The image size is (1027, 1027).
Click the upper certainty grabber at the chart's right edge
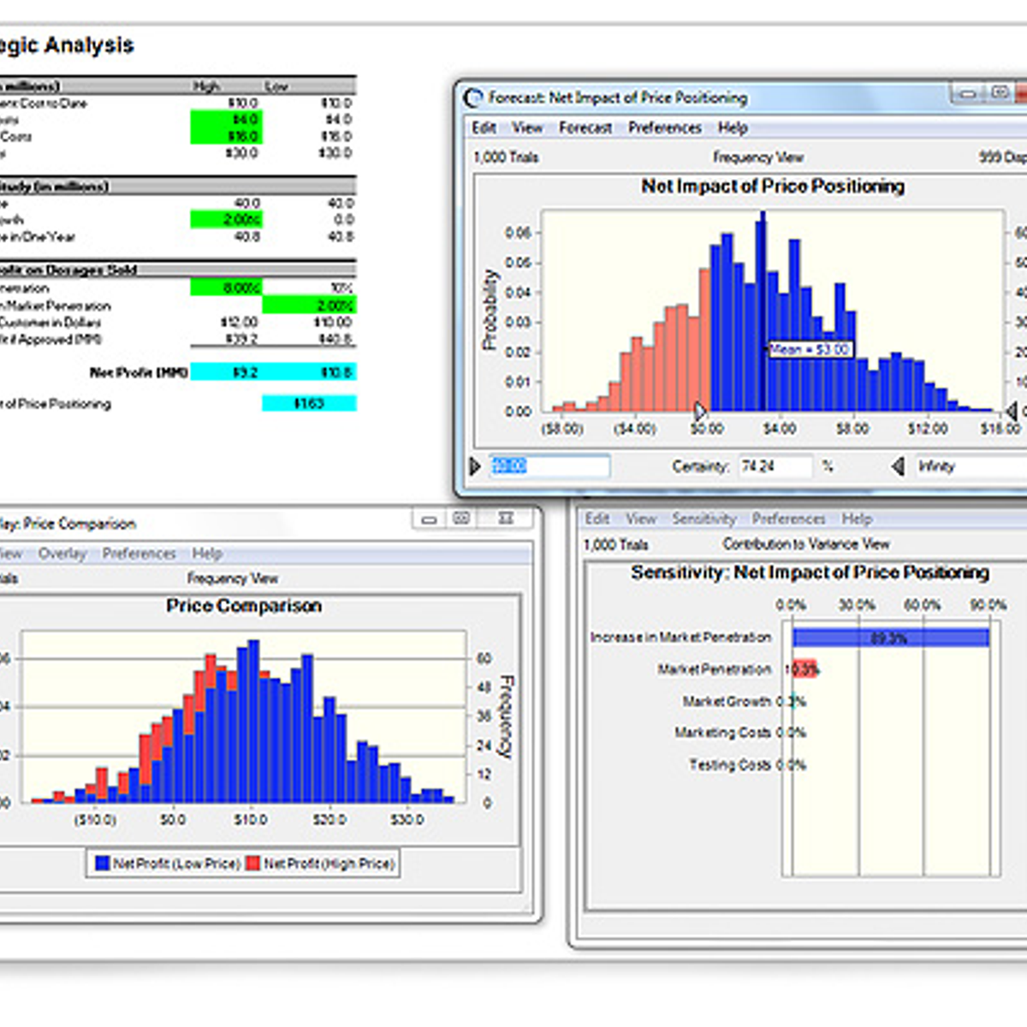coord(1012,412)
